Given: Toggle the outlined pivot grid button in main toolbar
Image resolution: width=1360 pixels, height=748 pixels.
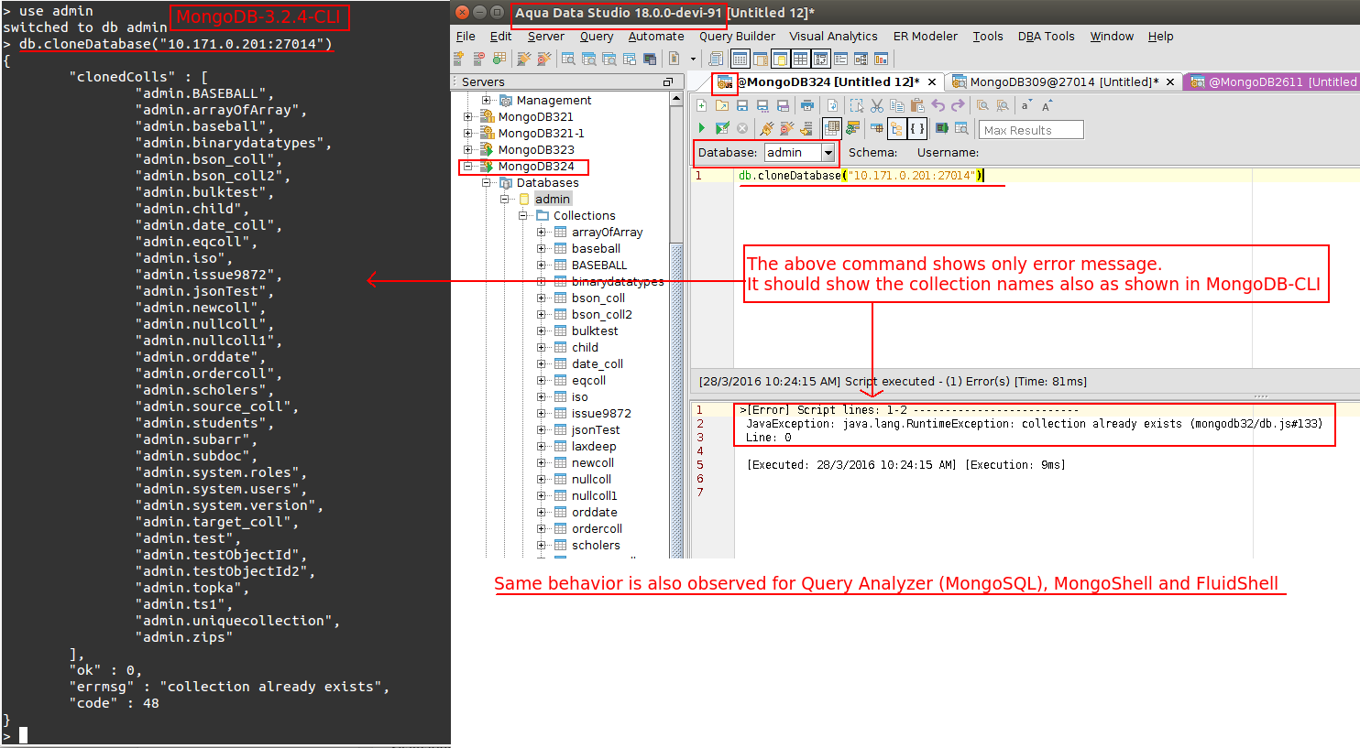Looking at the screenshot, I should coord(820,59).
